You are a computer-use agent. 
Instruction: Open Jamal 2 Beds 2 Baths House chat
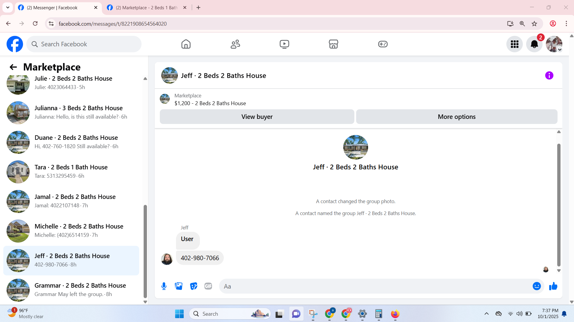point(71,201)
